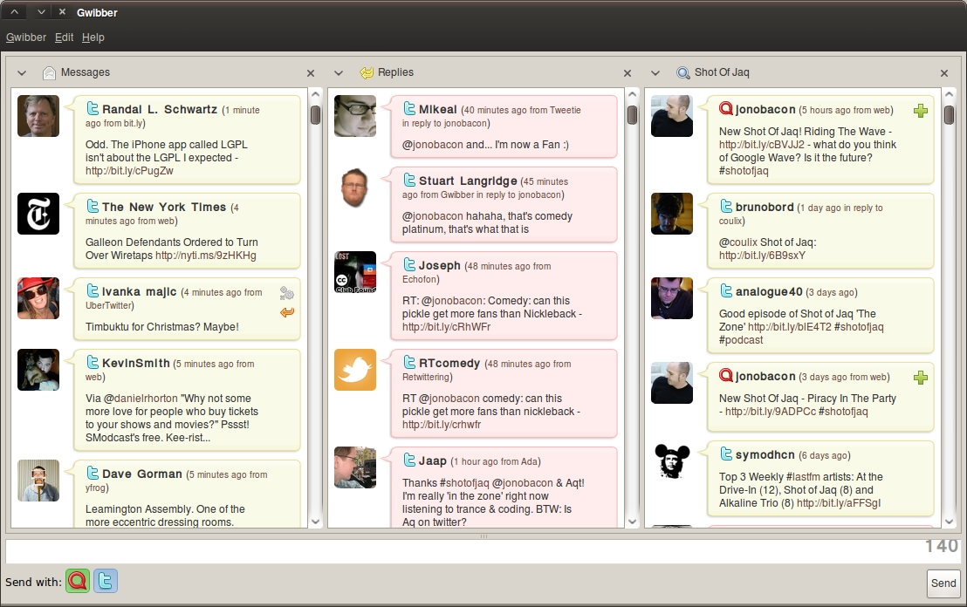The height and width of the screenshot is (607, 967).
Task: Click the Twitter icon beside Mikeal
Action: pos(409,108)
